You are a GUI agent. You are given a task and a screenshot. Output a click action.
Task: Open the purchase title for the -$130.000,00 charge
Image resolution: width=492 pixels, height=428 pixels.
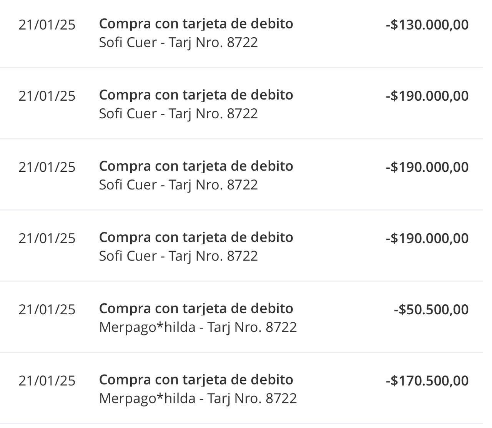pyautogui.click(x=196, y=24)
